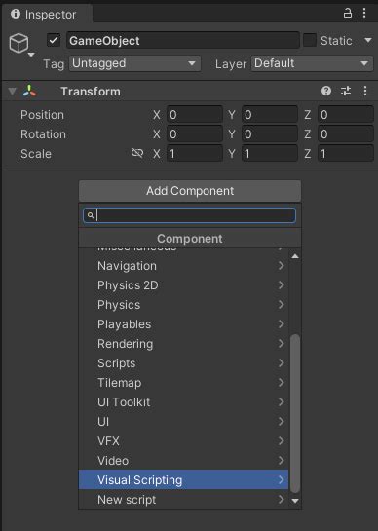Viewport: 378px width, 531px height.
Task: Open the Inspector panel options menu
Action: pos(364,14)
